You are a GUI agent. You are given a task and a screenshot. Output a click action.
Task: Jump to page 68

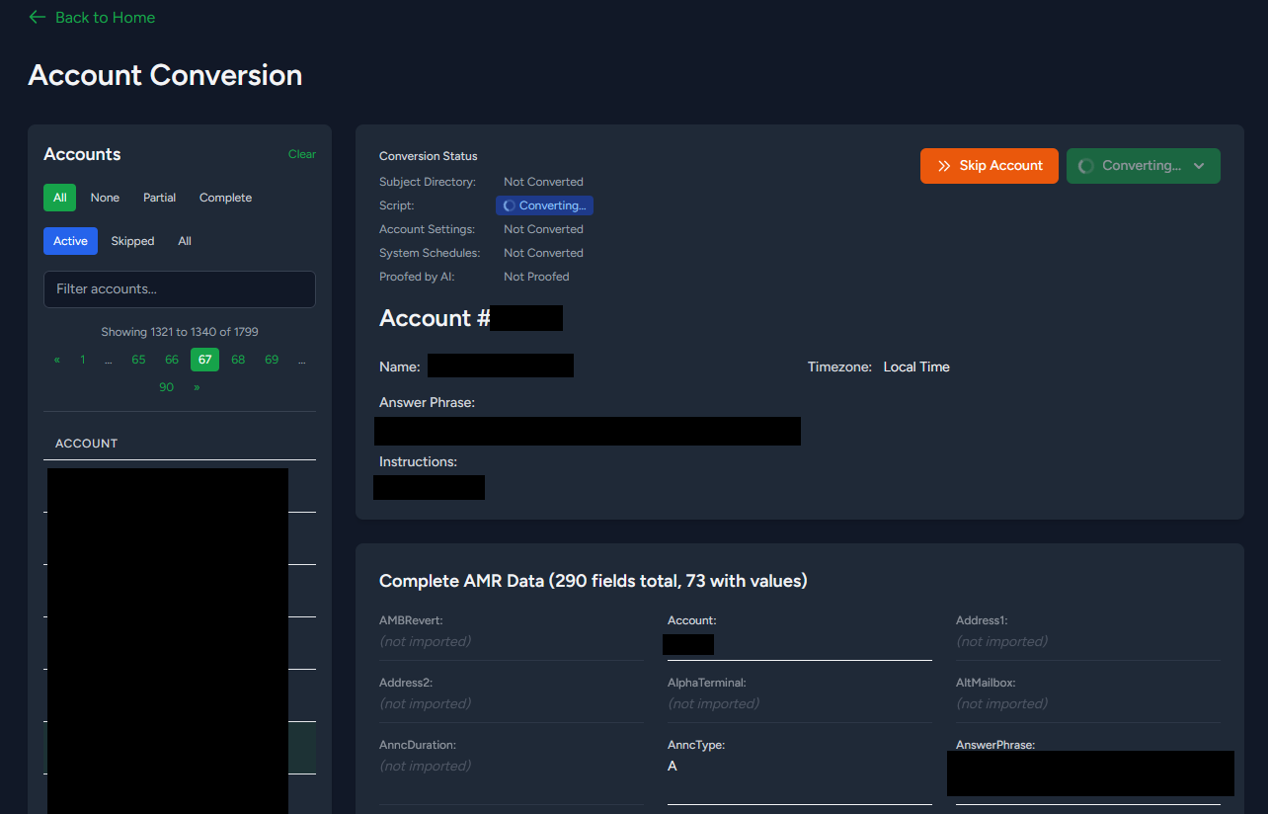click(238, 360)
